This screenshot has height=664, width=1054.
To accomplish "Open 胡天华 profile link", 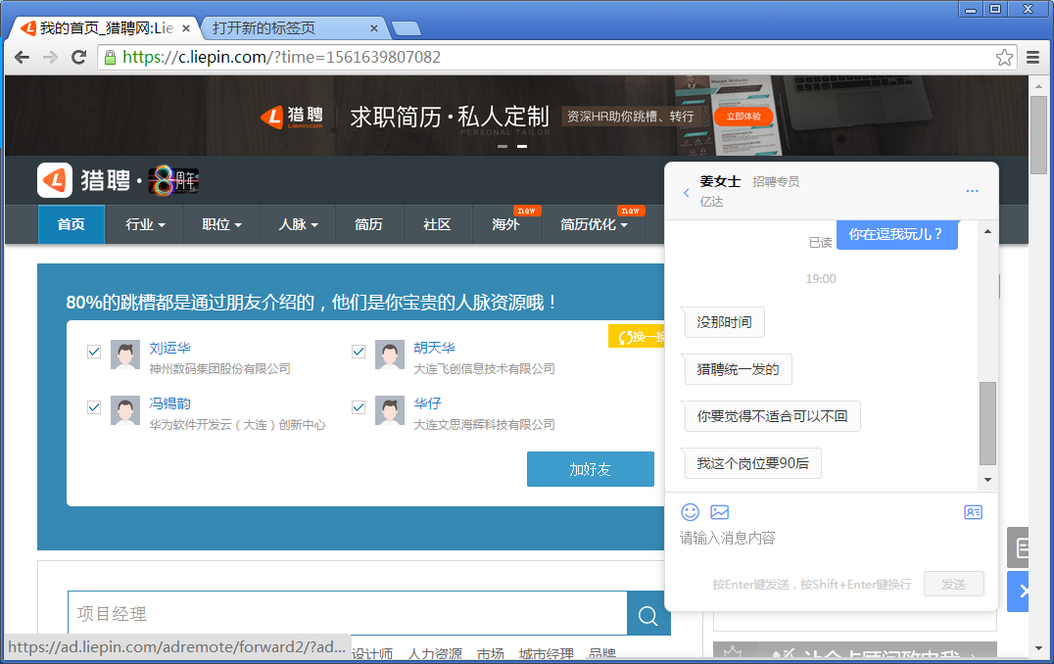I will [x=434, y=348].
